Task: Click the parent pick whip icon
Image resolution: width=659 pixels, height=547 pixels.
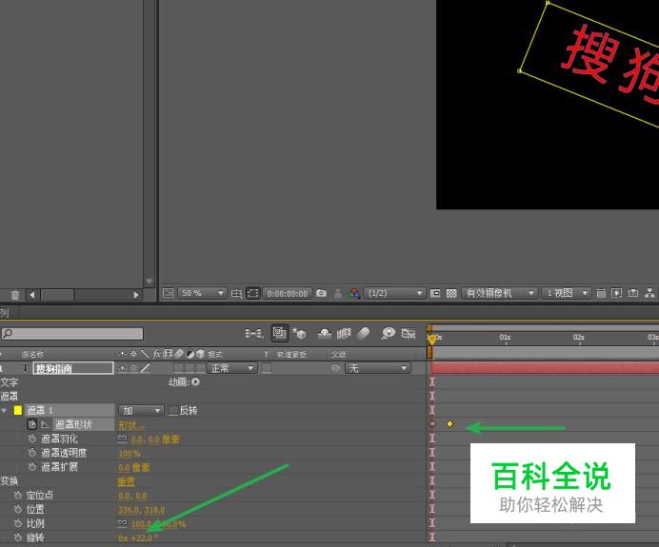Action: click(x=335, y=368)
